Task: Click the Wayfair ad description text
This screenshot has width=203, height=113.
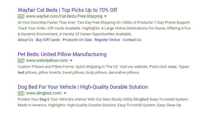Action: tap(104, 28)
